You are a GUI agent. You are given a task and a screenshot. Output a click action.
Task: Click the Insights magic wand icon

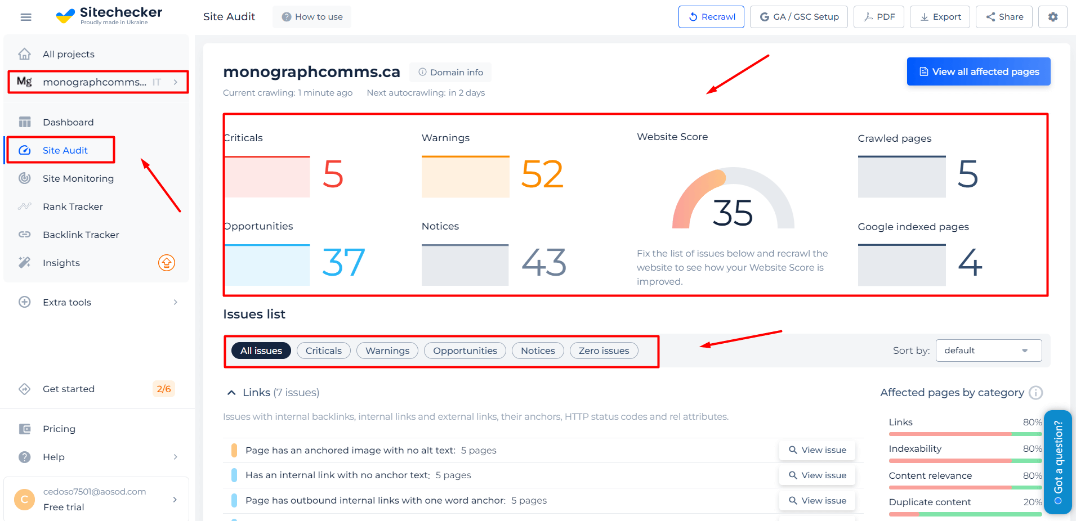point(25,263)
